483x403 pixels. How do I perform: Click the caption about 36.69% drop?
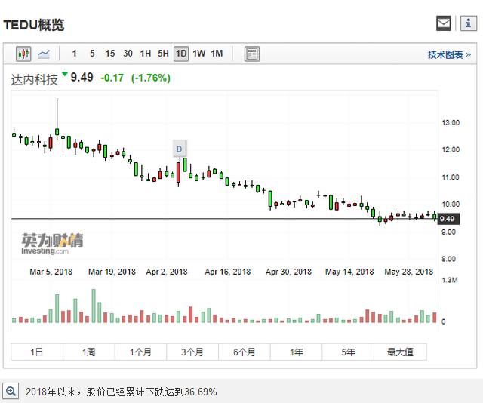(121, 392)
